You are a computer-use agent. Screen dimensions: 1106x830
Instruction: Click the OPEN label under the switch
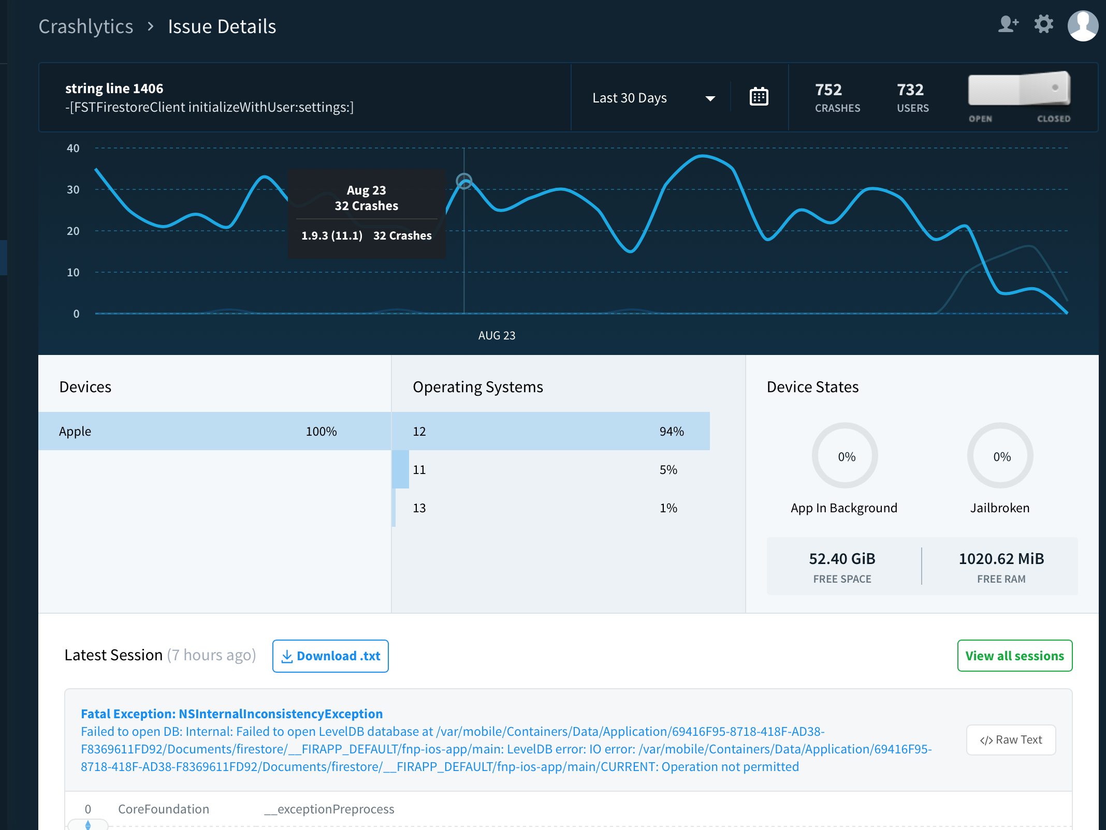coord(980,119)
